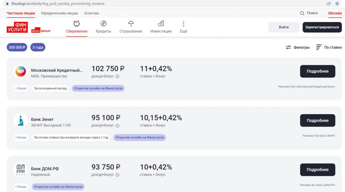Viewport: 345px width, 192px height.
Task: Change city via Москва link
Action: point(335,13)
